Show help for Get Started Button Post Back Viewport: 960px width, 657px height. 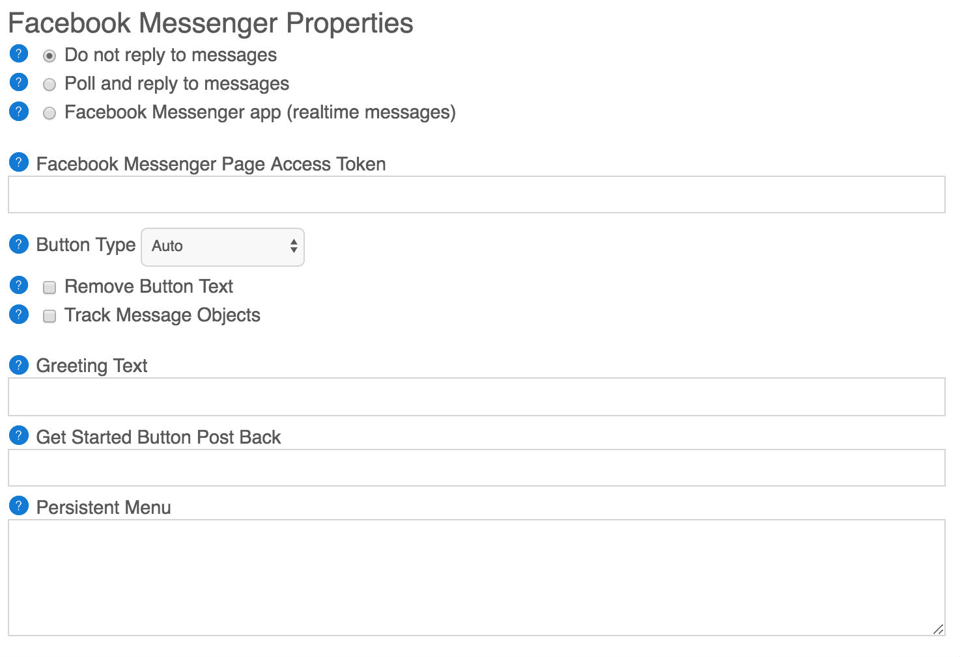[x=19, y=435]
